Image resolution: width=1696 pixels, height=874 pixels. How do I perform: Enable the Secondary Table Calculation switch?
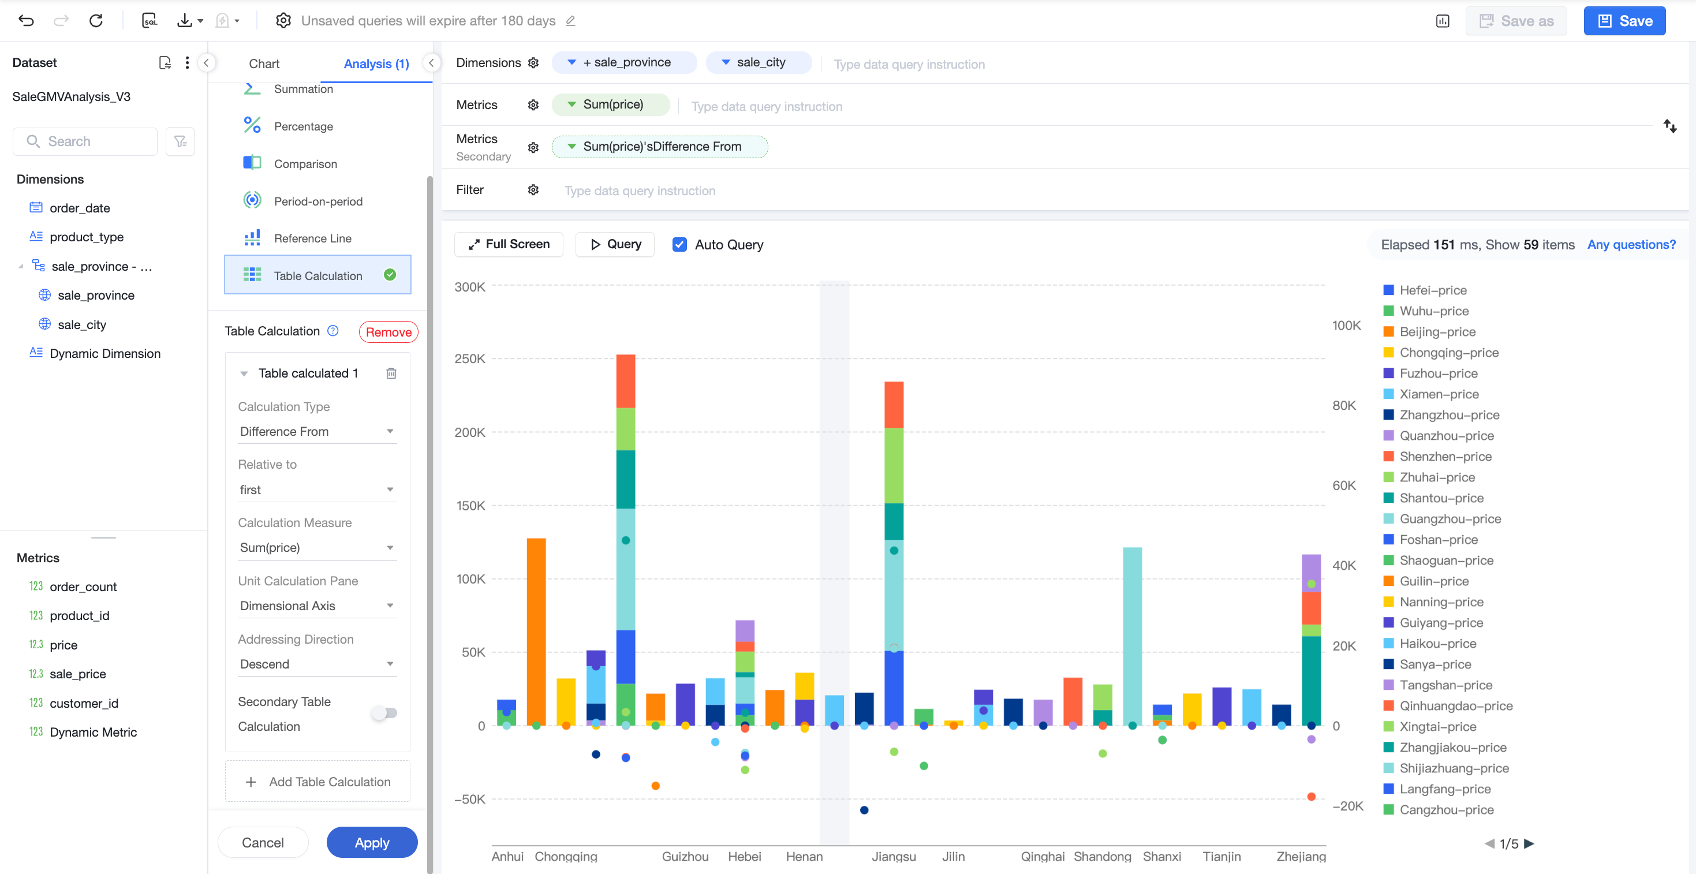[x=384, y=712]
